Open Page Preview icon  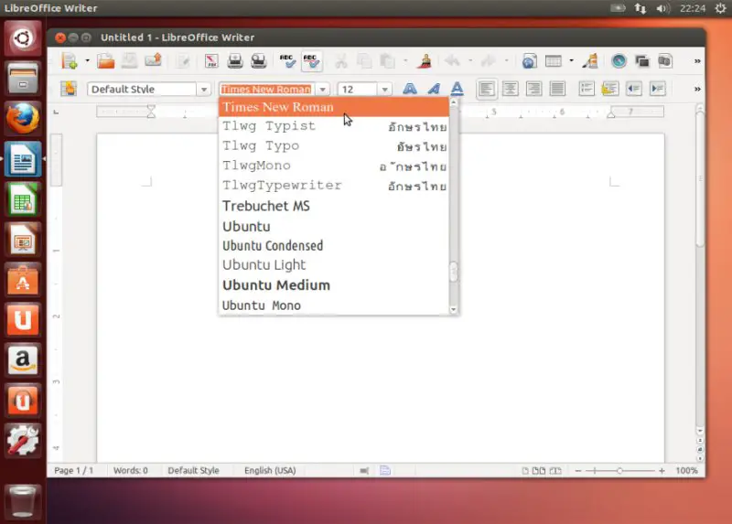258,61
